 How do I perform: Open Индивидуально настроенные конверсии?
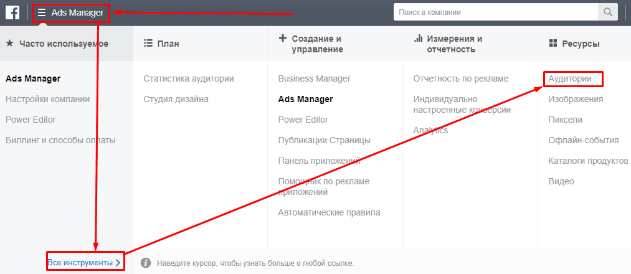[462, 105]
